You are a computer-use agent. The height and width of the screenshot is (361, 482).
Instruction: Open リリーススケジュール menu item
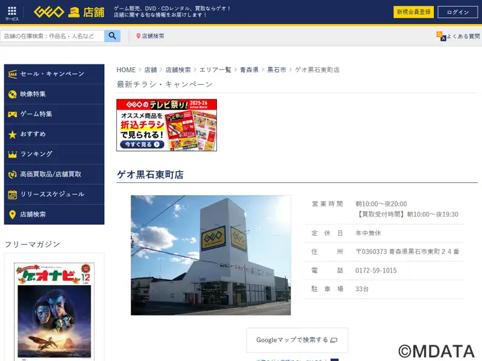point(54,194)
